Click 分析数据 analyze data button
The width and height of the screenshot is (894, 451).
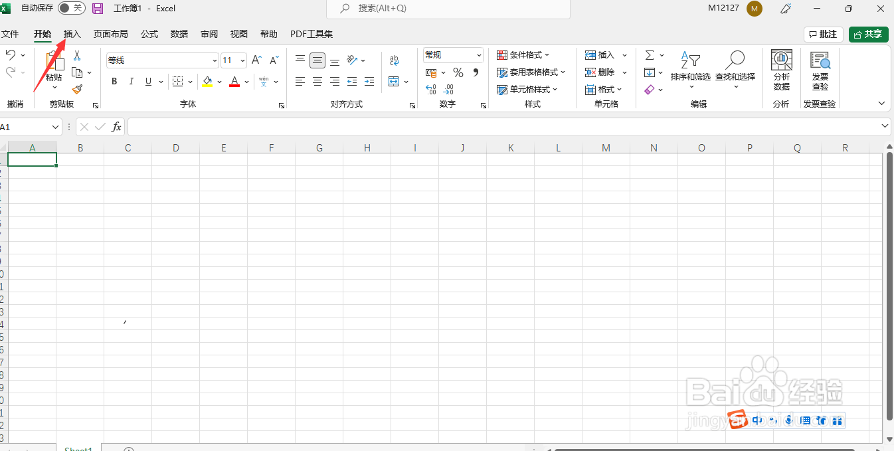coord(782,70)
